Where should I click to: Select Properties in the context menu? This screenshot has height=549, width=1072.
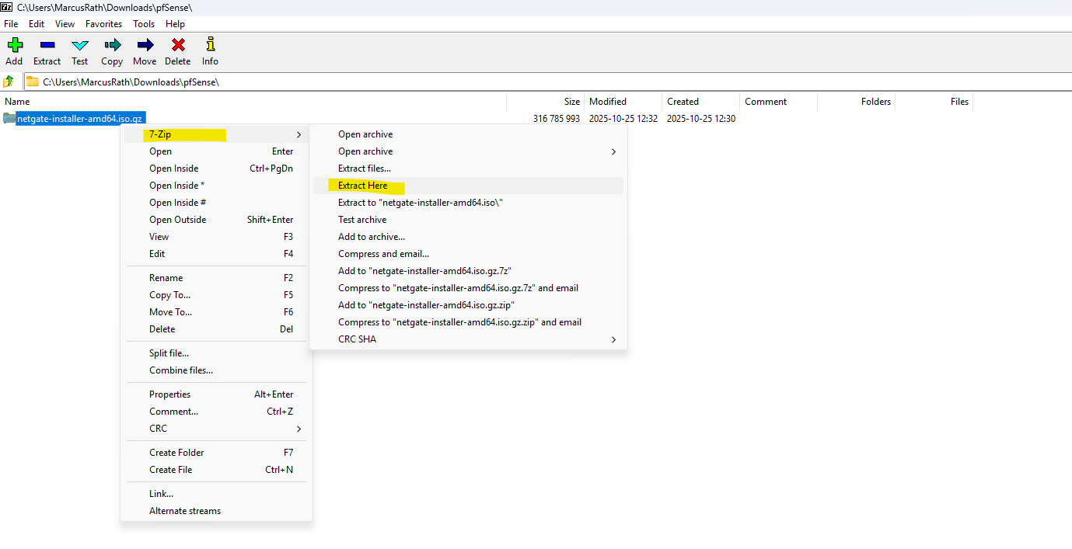[x=170, y=394]
